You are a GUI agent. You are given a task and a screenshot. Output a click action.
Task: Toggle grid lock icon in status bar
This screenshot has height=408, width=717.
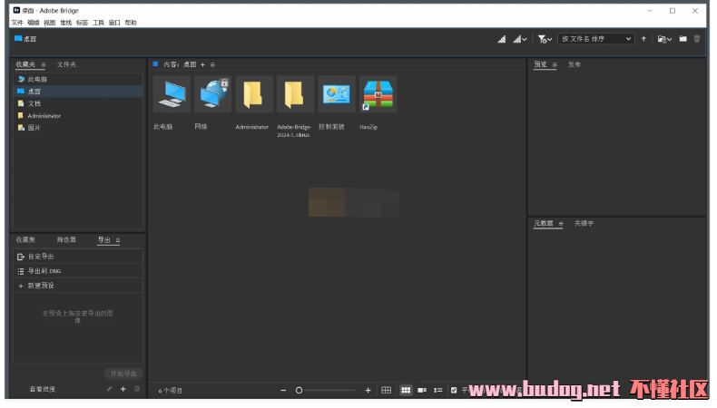click(x=387, y=391)
